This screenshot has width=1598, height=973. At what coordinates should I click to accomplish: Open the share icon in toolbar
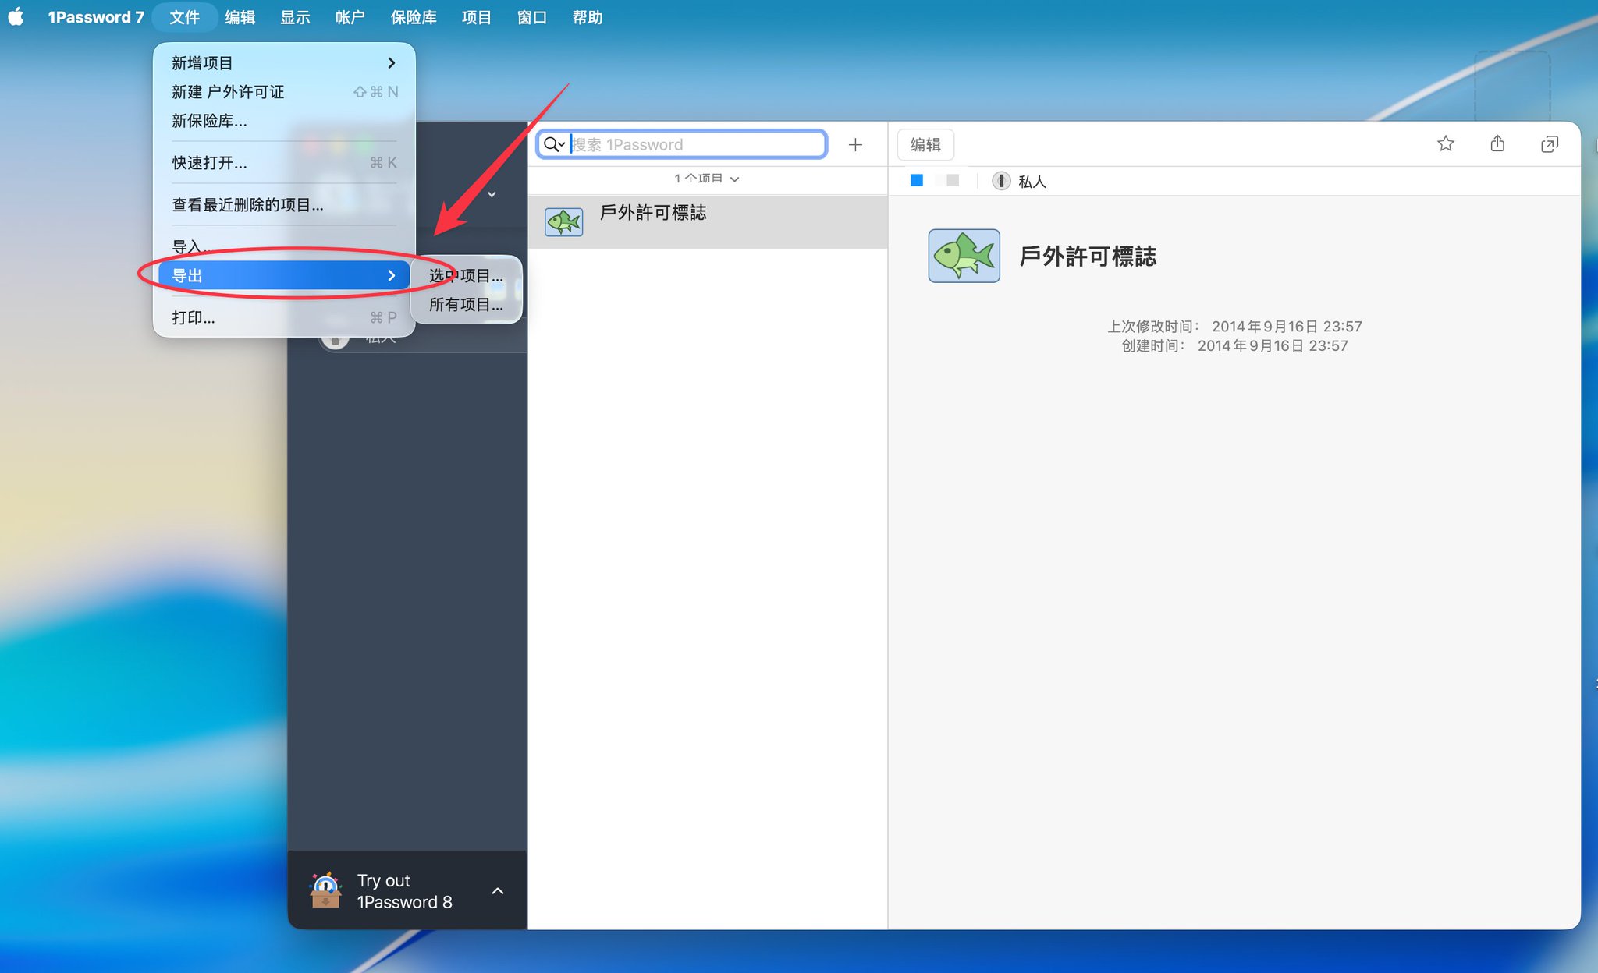1497,143
